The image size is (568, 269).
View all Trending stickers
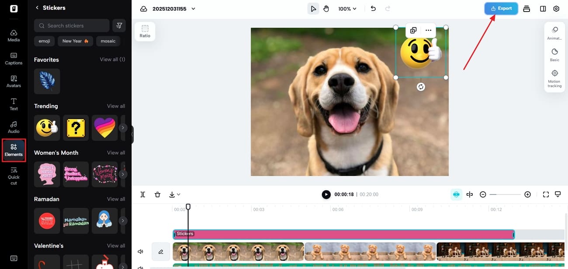click(x=116, y=106)
